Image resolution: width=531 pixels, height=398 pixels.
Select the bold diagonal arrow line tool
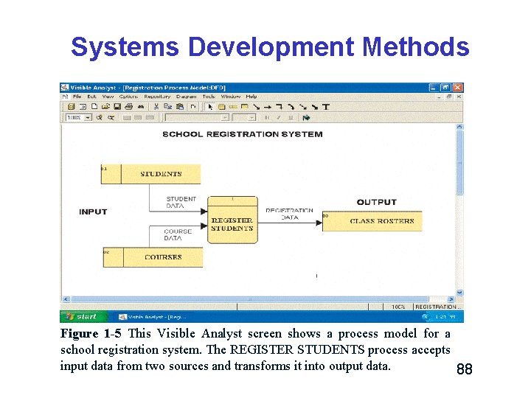tap(315, 107)
